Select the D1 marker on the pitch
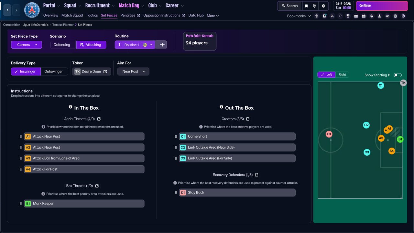Image resolution: width=414 pixels, height=233 pixels. [x=329, y=134]
